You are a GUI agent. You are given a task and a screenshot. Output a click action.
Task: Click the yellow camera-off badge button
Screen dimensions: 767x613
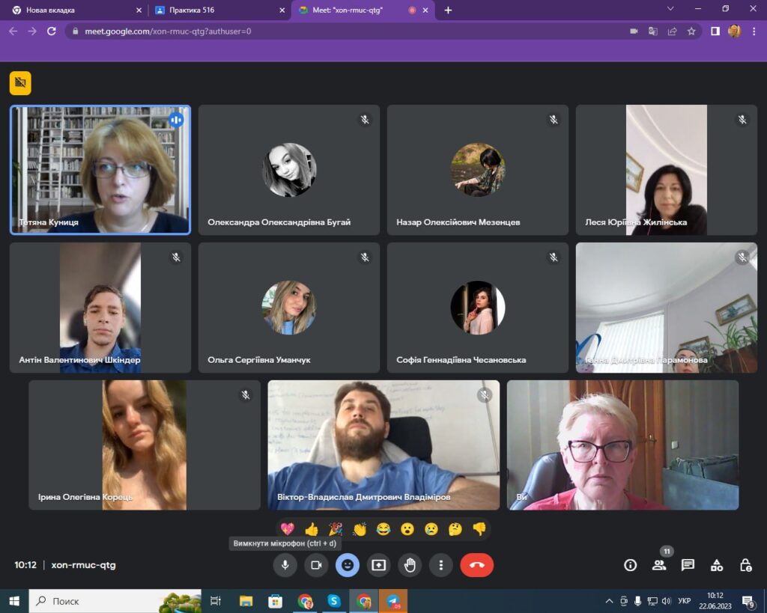[20, 83]
